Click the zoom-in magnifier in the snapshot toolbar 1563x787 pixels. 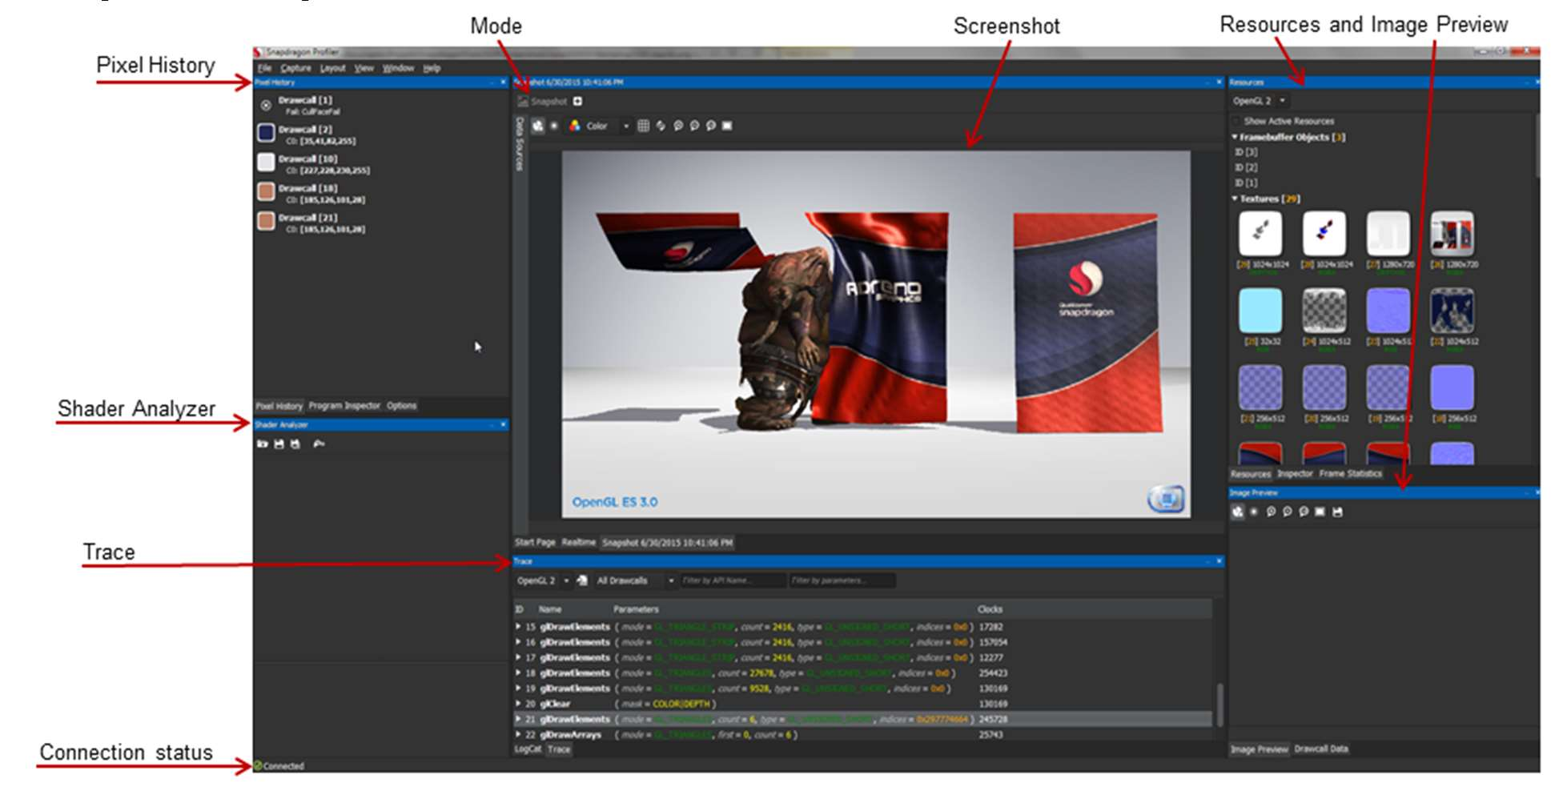click(x=680, y=126)
